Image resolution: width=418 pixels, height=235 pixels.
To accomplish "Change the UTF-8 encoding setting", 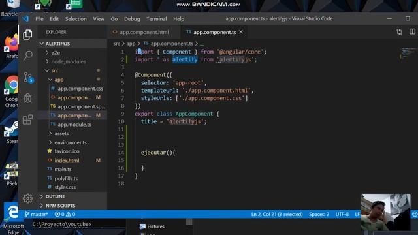I will click(x=342, y=214).
